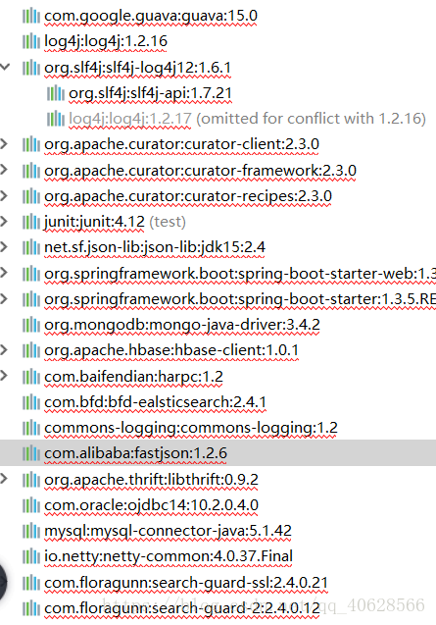Image resolution: width=436 pixels, height=625 pixels.
Task: Select mysql:mysql-connector-java:5.1.42
Action: (168, 531)
